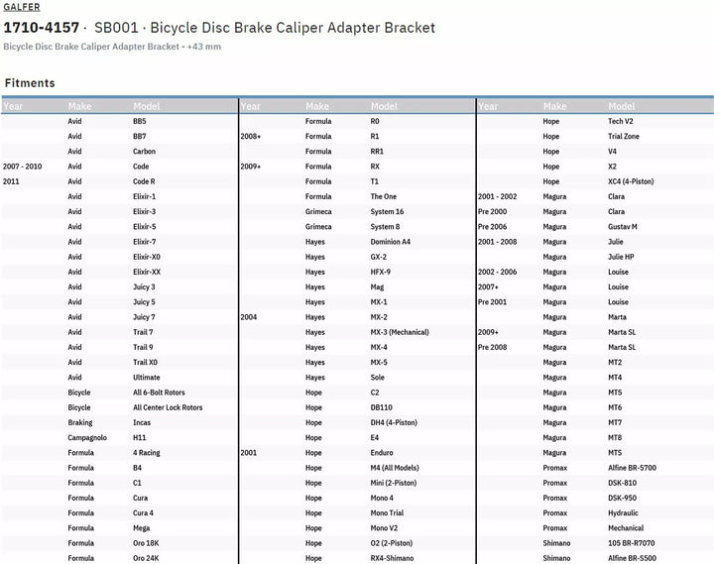Select the Hayes Dominion A4 entry
Viewport: 714px width, 564px height.
click(390, 242)
